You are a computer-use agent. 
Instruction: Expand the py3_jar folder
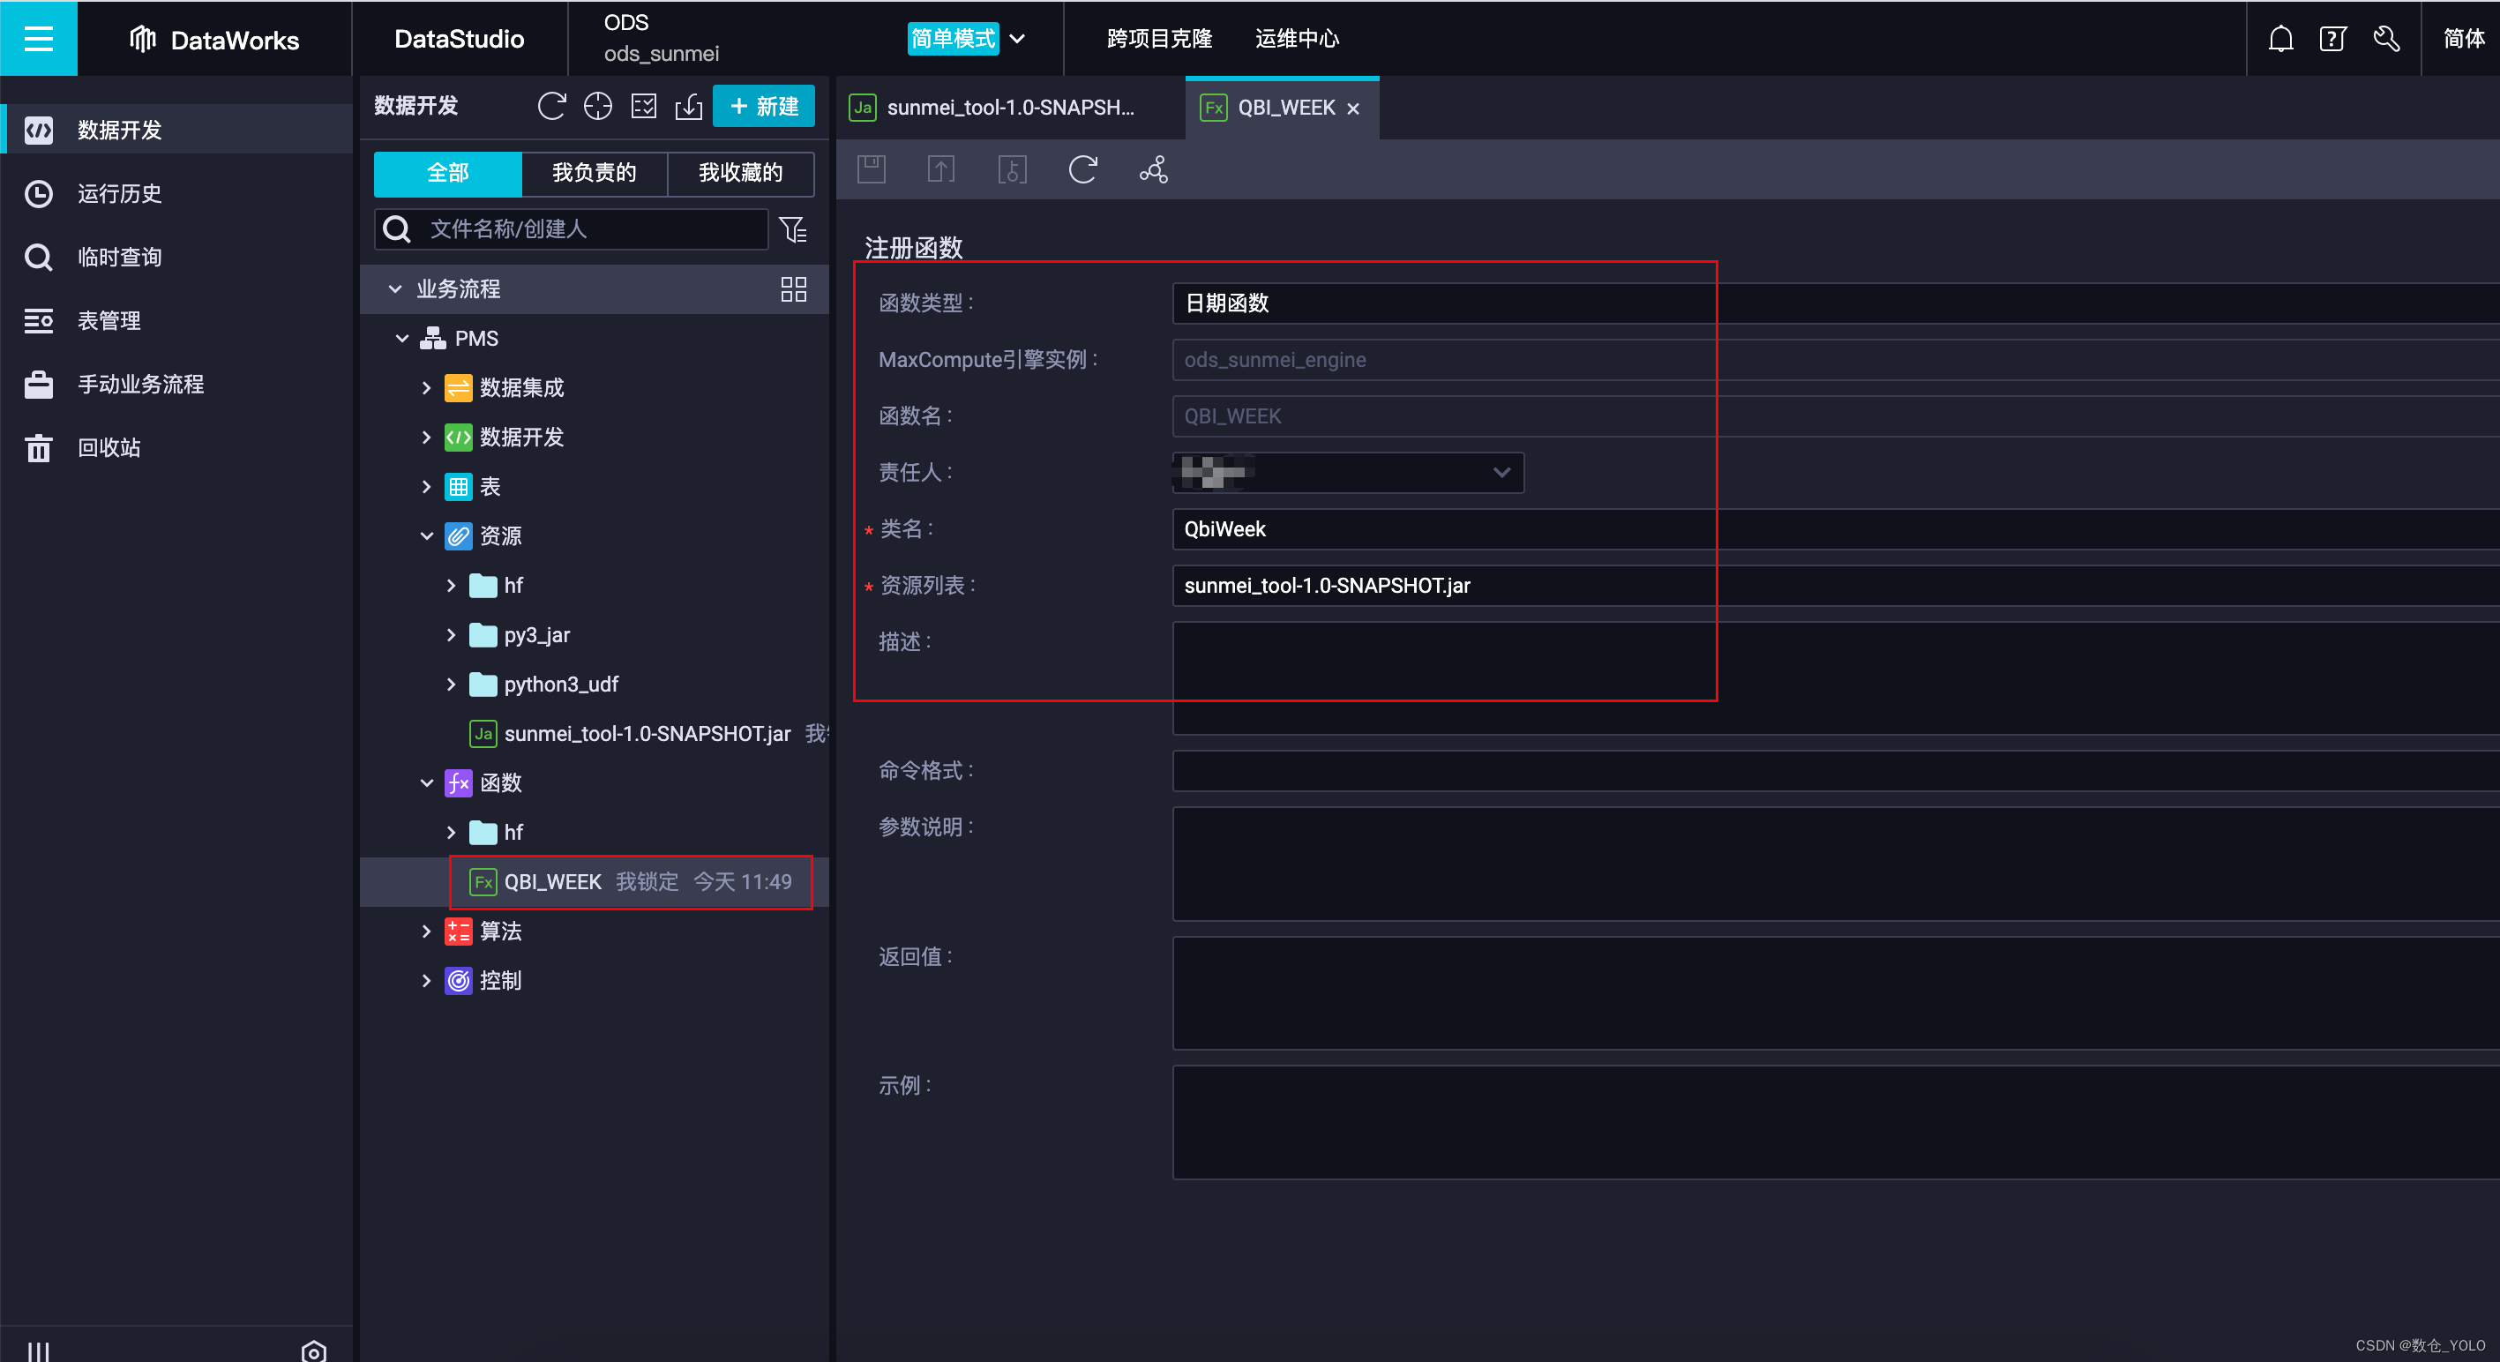(450, 635)
